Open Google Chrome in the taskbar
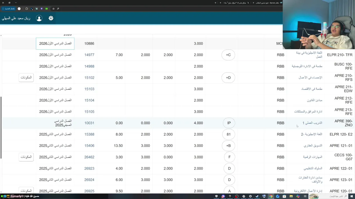The width and height of the screenshot is (355, 199). coord(271,196)
